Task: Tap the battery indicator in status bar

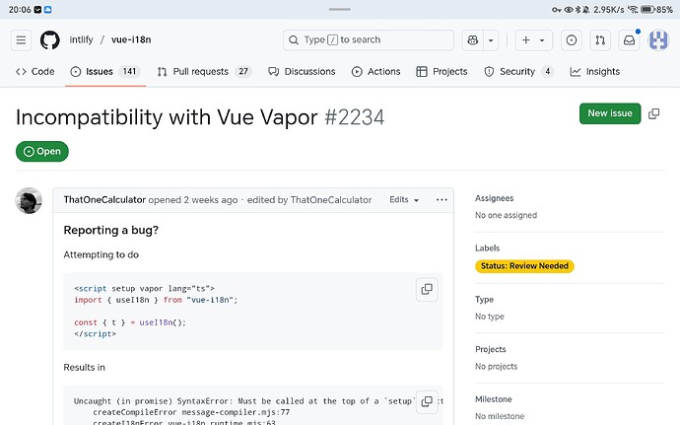Action: (x=656, y=10)
